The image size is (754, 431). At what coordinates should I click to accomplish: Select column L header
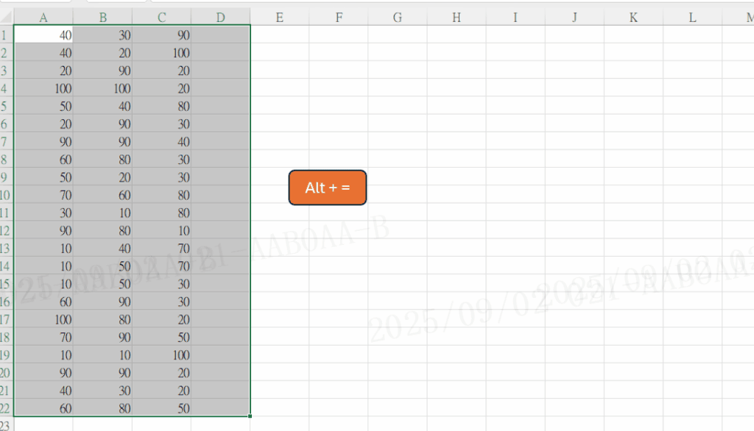(x=692, y=18)
